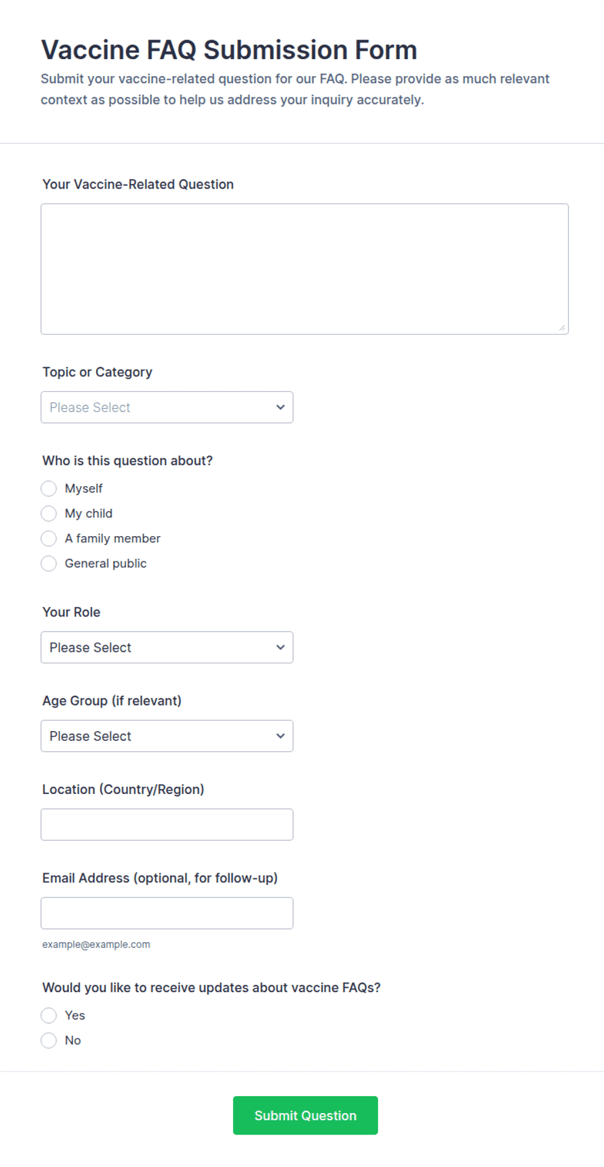Focus the Email Address input field
This screenshot has width=604, height=1167.
167,913
